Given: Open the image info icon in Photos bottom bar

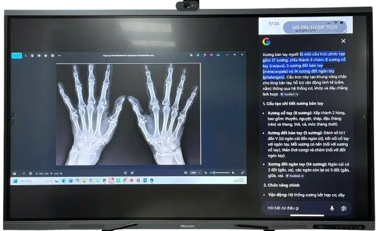Looking at the screenshot, I should [x=30, y=173].
